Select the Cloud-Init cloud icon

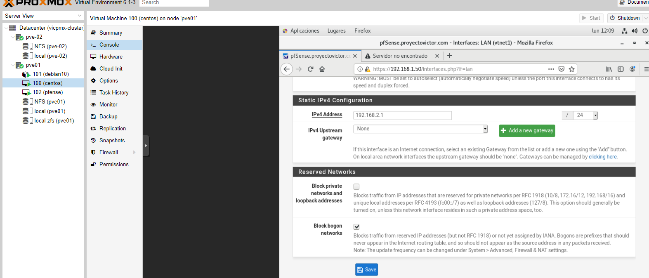pyautogui.click(x=93, y=68)
